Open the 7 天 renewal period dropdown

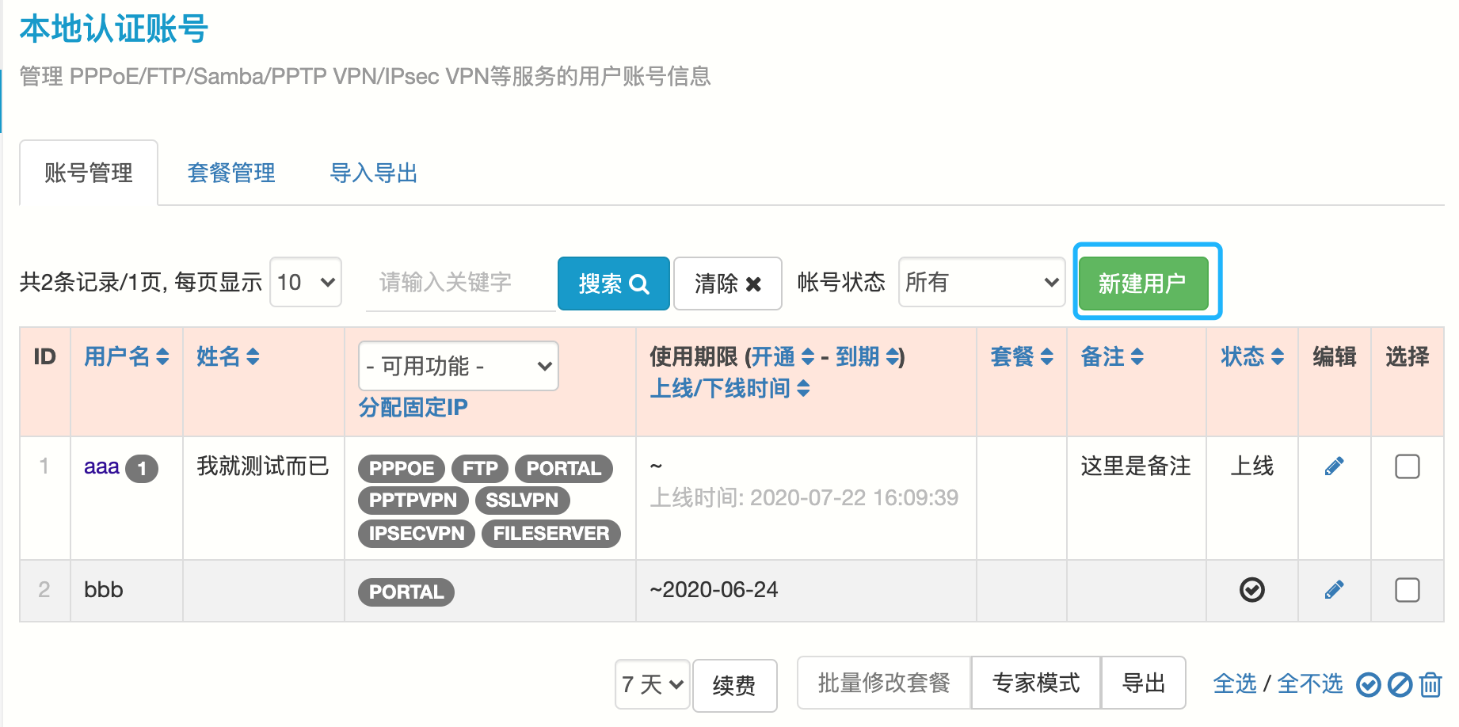point(652,683)
